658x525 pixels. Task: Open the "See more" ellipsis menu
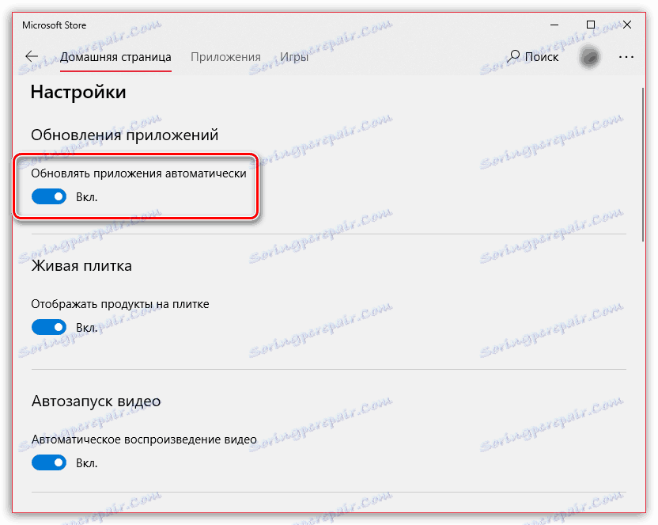coord(626,56)
